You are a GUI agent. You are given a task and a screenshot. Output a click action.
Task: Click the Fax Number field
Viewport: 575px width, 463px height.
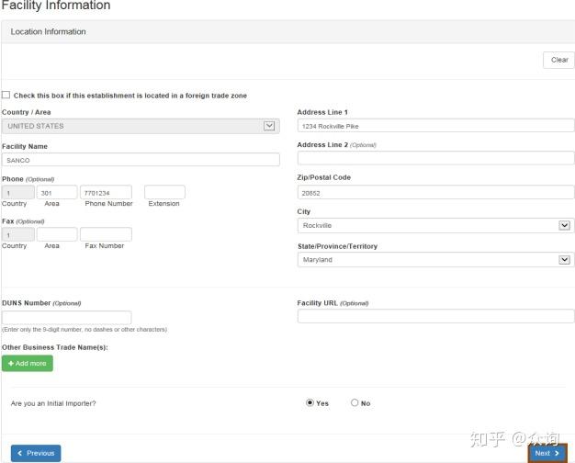click(106, 235)
